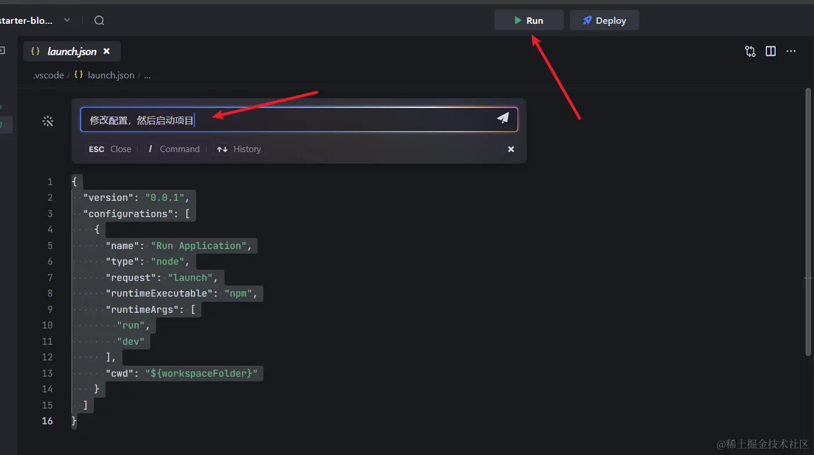Click the "type" key on line 6
This screenshot has width=814, height=455.
(x=122, y=261)
